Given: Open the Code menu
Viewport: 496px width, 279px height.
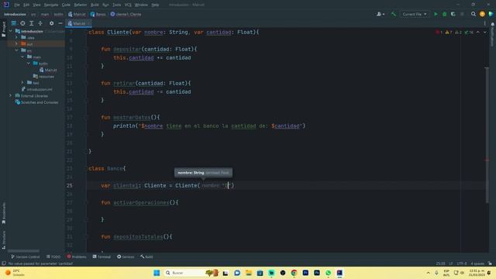Looking at the screenshot, I should (x=66, y=5).
